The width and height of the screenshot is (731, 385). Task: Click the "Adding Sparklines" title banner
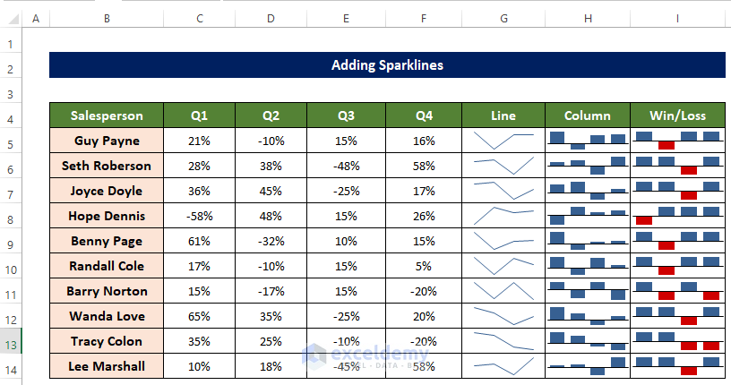[x=386, y=65]
